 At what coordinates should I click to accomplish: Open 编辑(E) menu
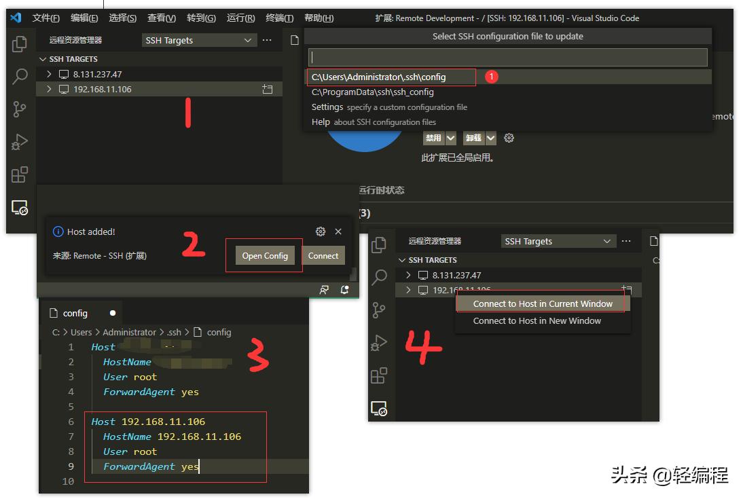pos(84,18)
